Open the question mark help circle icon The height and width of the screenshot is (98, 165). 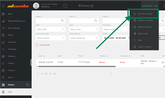click(x=65, y=6)
